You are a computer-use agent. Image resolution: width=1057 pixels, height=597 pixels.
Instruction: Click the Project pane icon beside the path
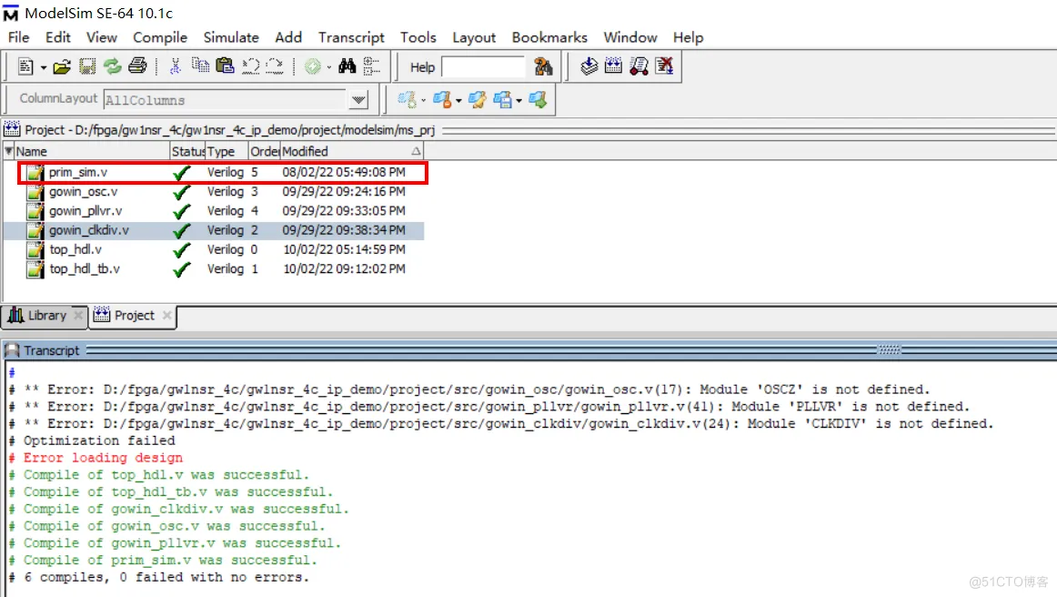[12, 129]
